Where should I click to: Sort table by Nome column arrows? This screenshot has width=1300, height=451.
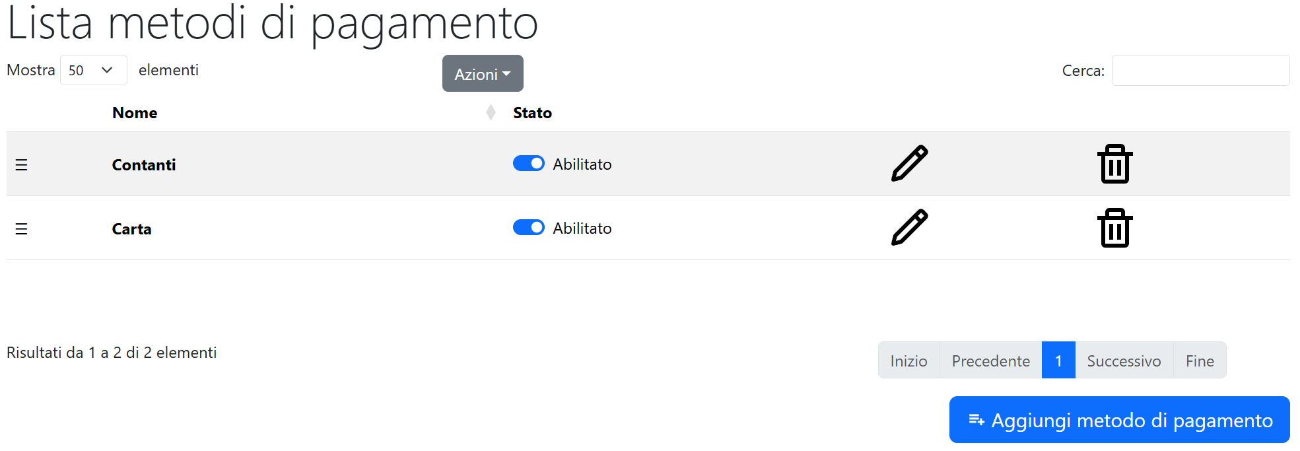tap(491, 112)
